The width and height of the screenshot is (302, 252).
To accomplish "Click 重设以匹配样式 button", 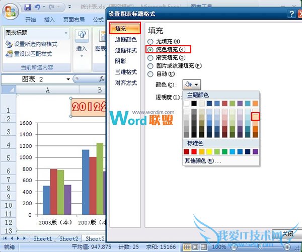I will tap(29, 54).
